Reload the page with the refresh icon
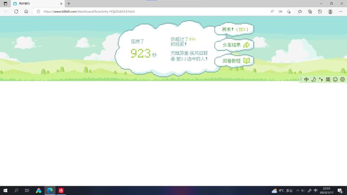Image resolution: width=347 pixels, height=195 pixels. [x=16, y=12]
